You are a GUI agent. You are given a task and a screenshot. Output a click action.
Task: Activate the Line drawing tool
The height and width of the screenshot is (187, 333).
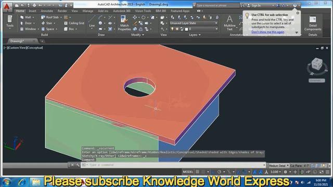92,21
